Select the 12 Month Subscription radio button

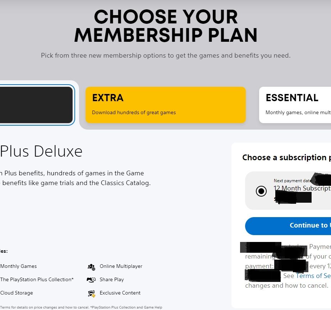(261, 191)
